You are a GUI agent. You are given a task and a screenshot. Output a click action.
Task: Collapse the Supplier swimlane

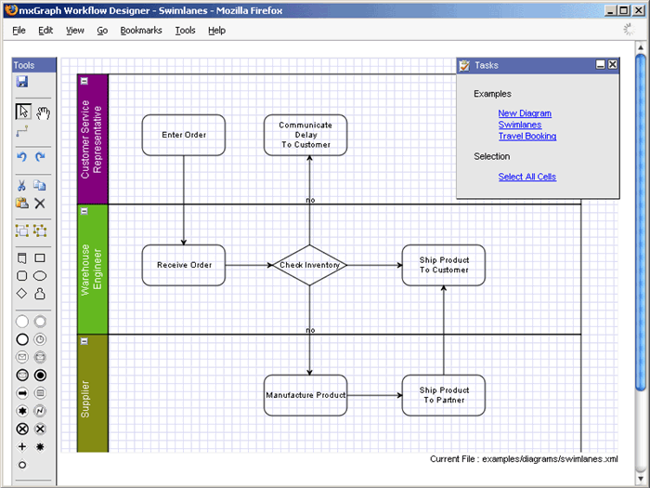click(84, 341)
